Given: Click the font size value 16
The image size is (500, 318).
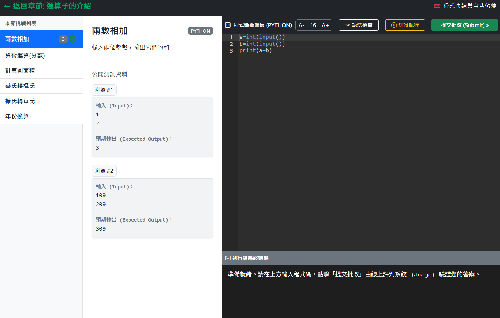Looking at the screenshot, I should click(313, 25).
